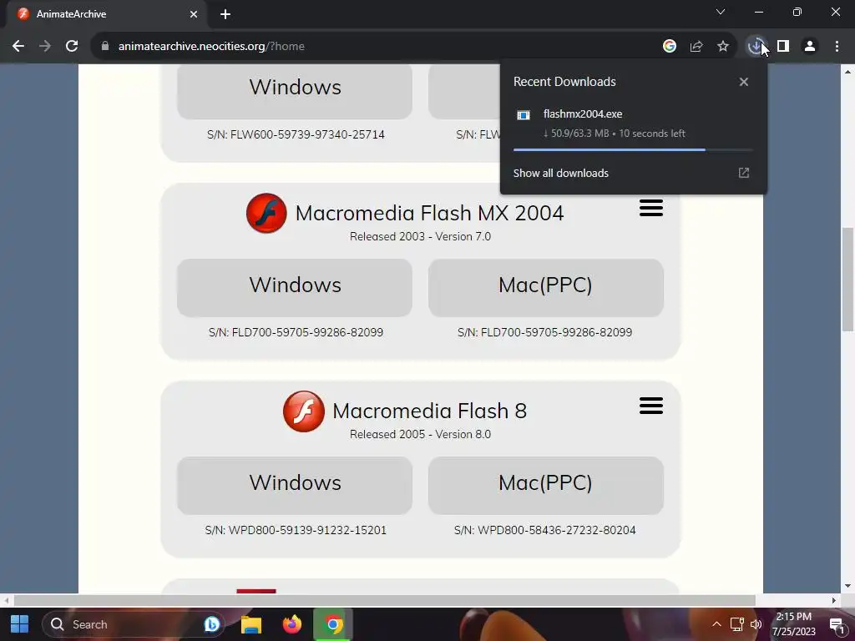Click the forward navigation arrow
The width and height of the screenshot is (855, 641).
pos(45,47)
